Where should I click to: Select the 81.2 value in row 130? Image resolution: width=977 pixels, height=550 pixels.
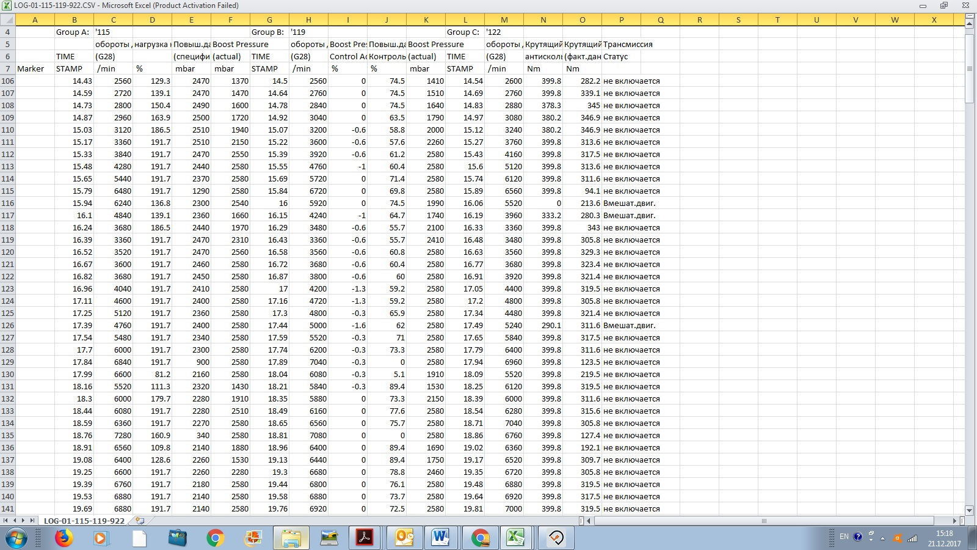point(152,374)
